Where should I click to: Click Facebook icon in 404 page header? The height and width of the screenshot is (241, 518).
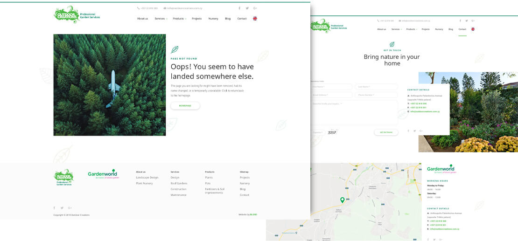(x=239, y=8)
